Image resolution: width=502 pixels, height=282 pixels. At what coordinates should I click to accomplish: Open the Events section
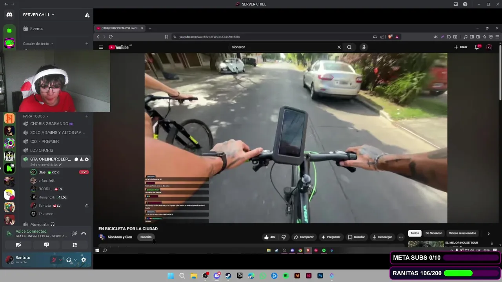[36, 29]
